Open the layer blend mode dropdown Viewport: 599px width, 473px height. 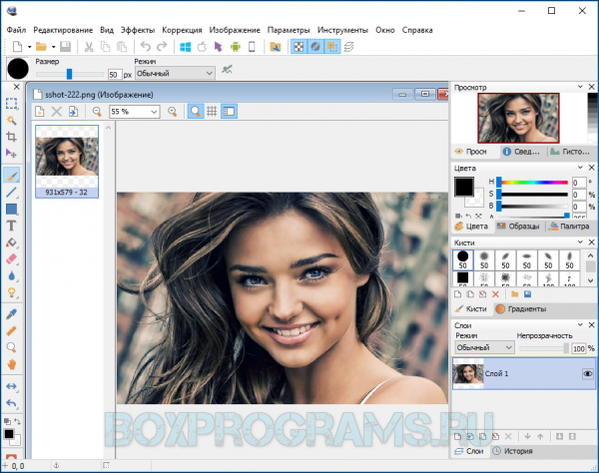(484, 347)
